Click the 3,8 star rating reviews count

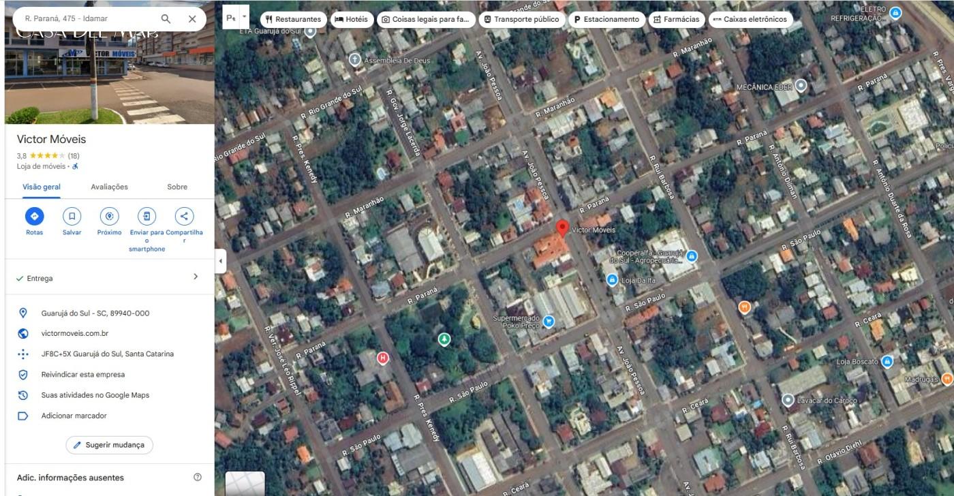click(74, 156)
